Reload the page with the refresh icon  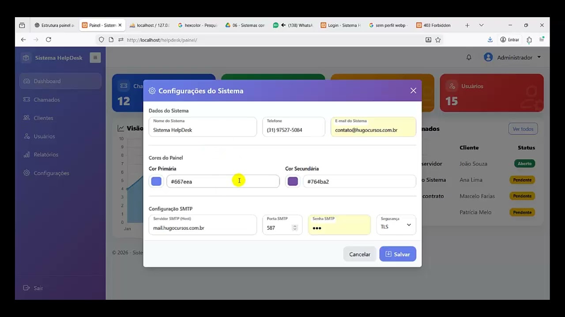click(49, 40)
